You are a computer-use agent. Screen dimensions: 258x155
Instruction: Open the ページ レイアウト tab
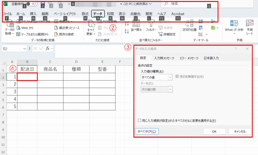65,14
